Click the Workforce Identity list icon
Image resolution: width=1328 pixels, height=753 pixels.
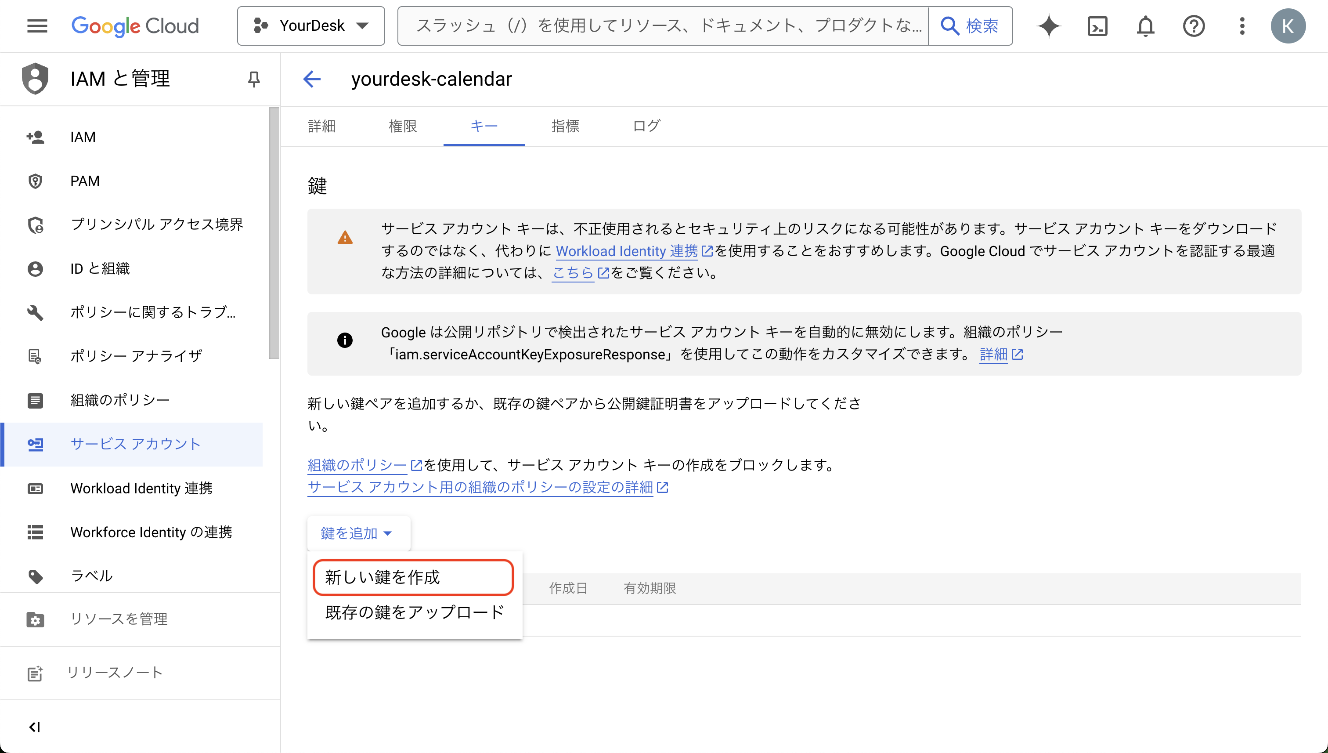click(x=35, y=532)
